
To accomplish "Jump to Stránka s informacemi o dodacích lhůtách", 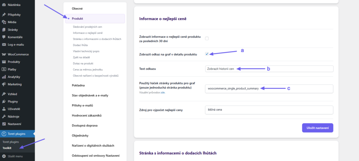I will (x=97, y=39).
